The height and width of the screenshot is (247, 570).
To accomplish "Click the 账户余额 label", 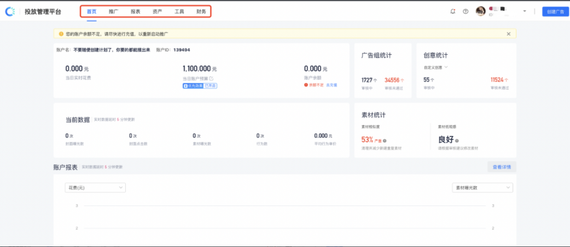I will pyautogui.click(x=312, y=78).
